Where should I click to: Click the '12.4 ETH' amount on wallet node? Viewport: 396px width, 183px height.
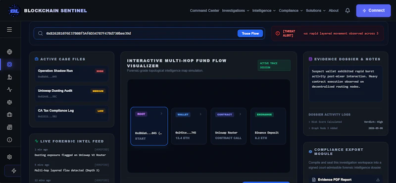click(182, 138)
